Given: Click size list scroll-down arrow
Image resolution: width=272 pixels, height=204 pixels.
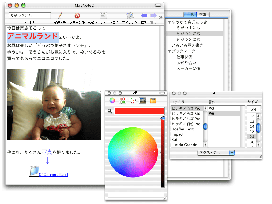Looking at the screenshot, I should 258,145.
